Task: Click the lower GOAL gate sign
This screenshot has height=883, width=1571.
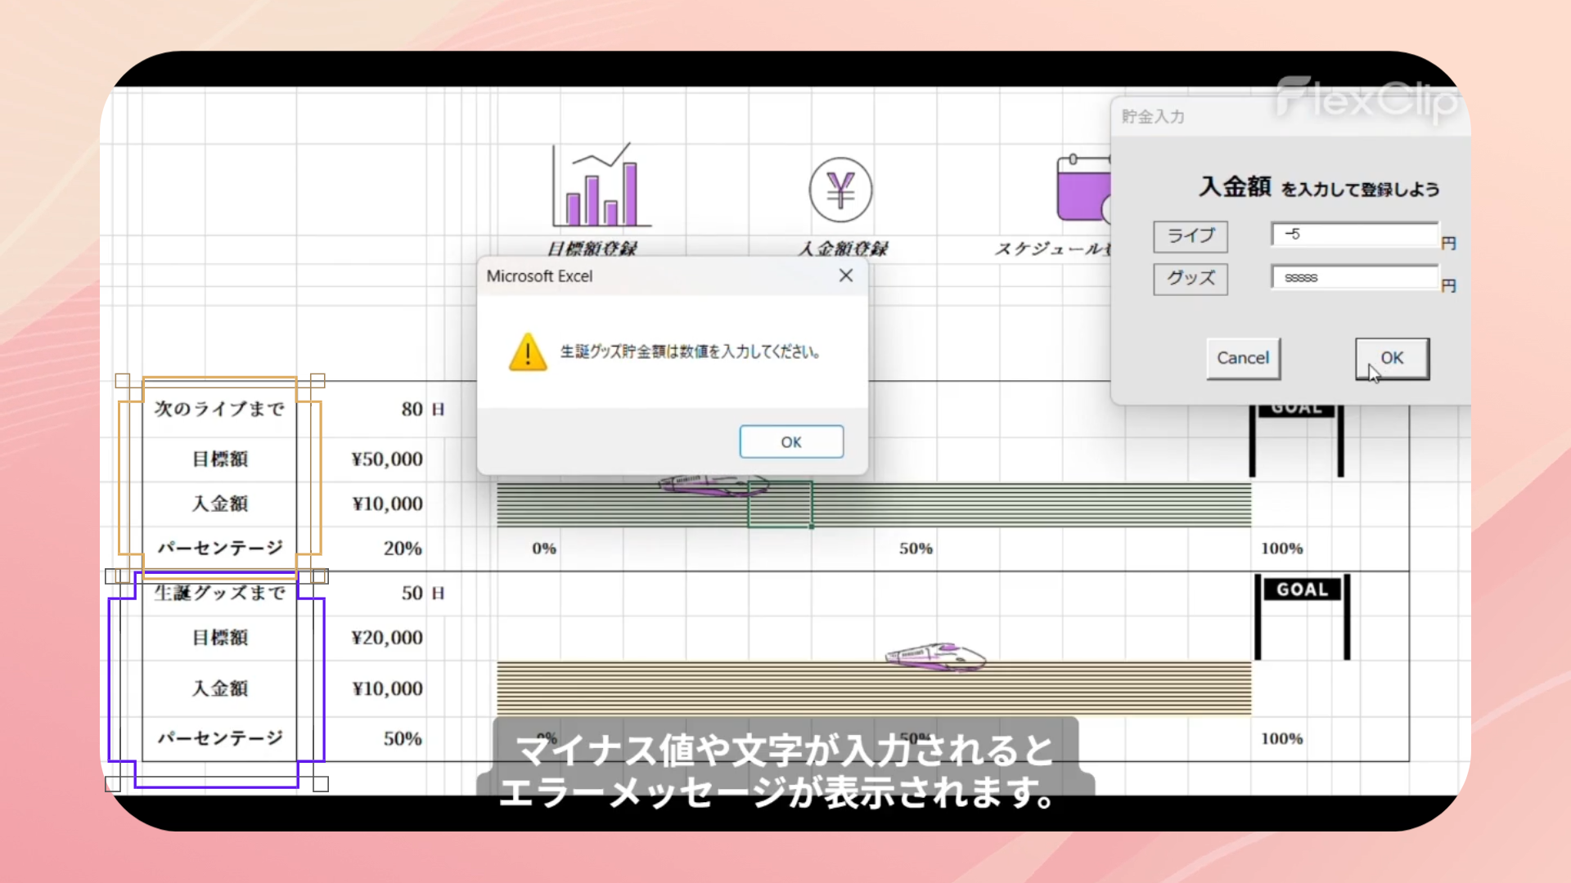Action: coord(1302,590)
